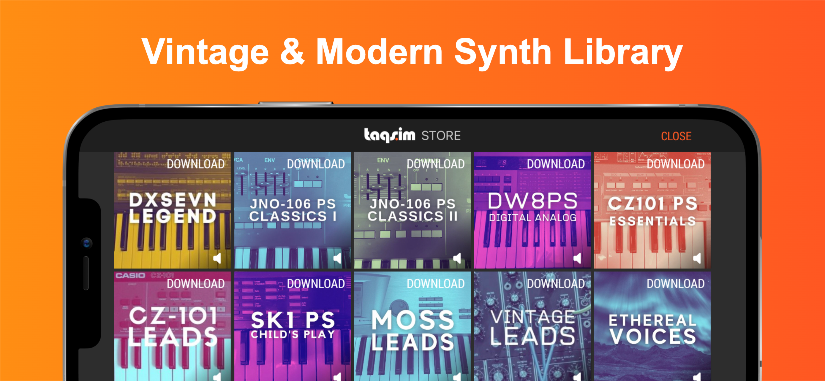This screenshot has height=381, width=825.
Task: Play audio preview for JNO-106 PS Classics II
Action: coord(457,258)
